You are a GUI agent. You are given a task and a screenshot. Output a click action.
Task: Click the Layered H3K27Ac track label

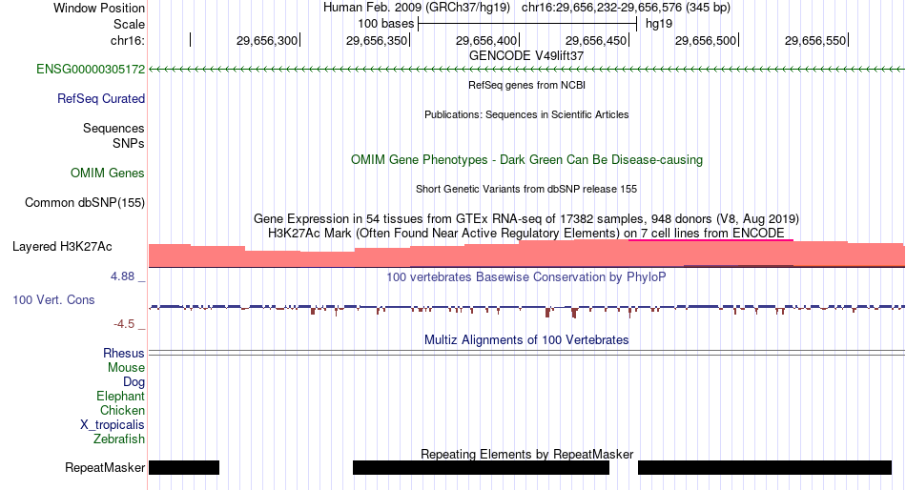pos(62,247)
